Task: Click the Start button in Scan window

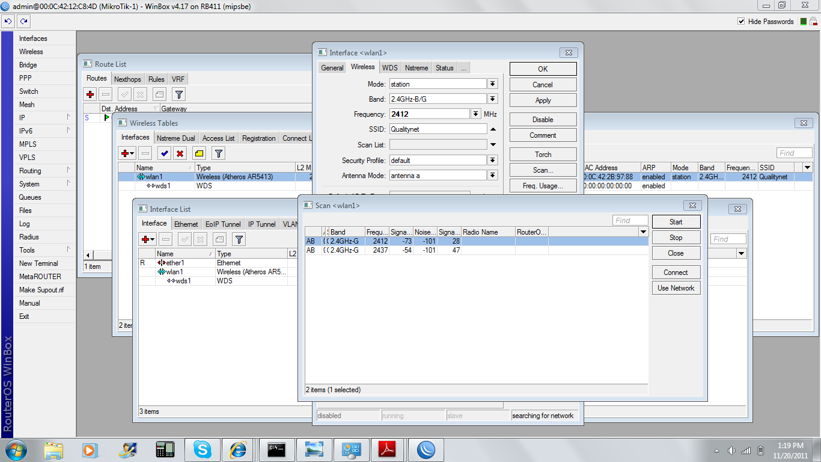Action: click(x=676, y=222)
